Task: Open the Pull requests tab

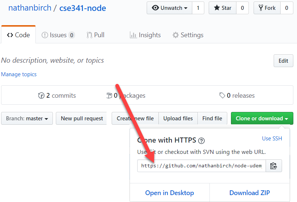Action: 96,35
